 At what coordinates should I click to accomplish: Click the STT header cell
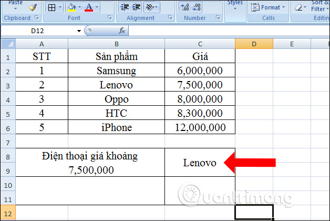[42, 56]
